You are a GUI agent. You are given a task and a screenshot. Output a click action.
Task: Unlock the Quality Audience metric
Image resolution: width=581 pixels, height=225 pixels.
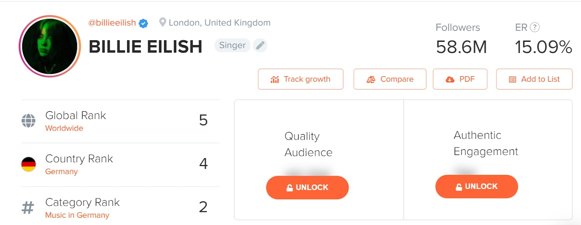click(307, 187)
